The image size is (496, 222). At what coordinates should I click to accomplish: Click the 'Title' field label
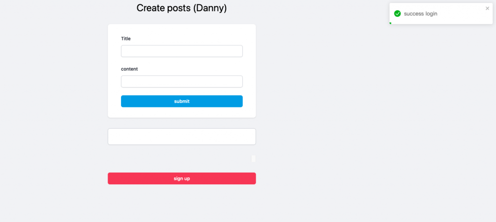pyautogui.click(x=126, y=39)
